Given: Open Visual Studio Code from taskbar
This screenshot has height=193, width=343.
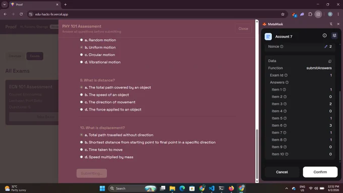Looking at the screenshot, I should pyautogui.click(x=211, y=188).
